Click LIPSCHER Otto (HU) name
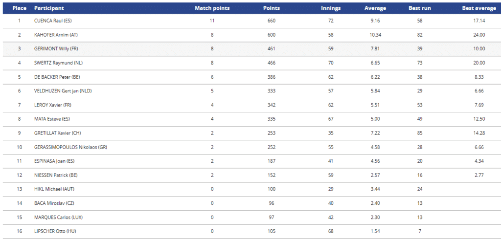The image size is (501, 241). pos(55,231)
